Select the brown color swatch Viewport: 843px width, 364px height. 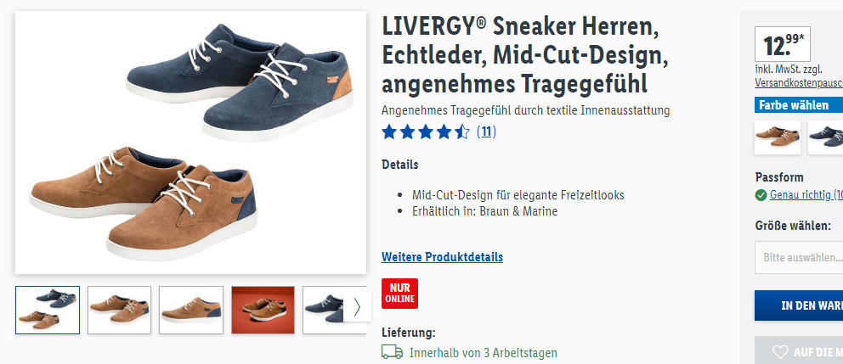[x=778, y=137]
